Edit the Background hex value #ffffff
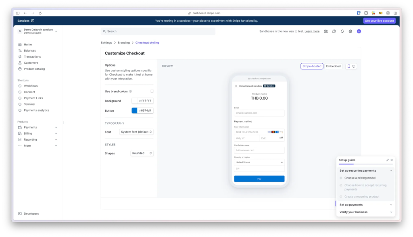Viewport: 413px width, 237px height. pyautogui.click(x=145, y=101)
